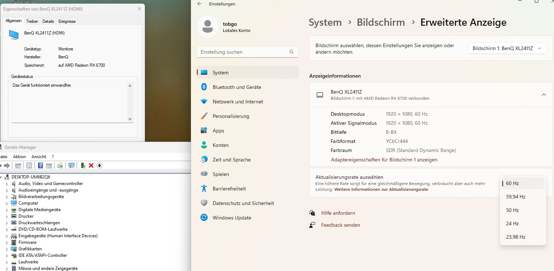Click the back arrow in Einstellungen window
Screen dimensions: 554x271
click(199, 4)
